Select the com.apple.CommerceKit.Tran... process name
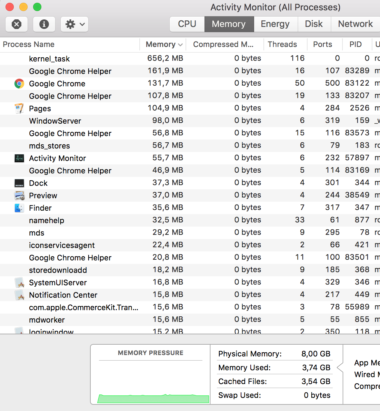380x411 pixels. (x=83, y=307)
